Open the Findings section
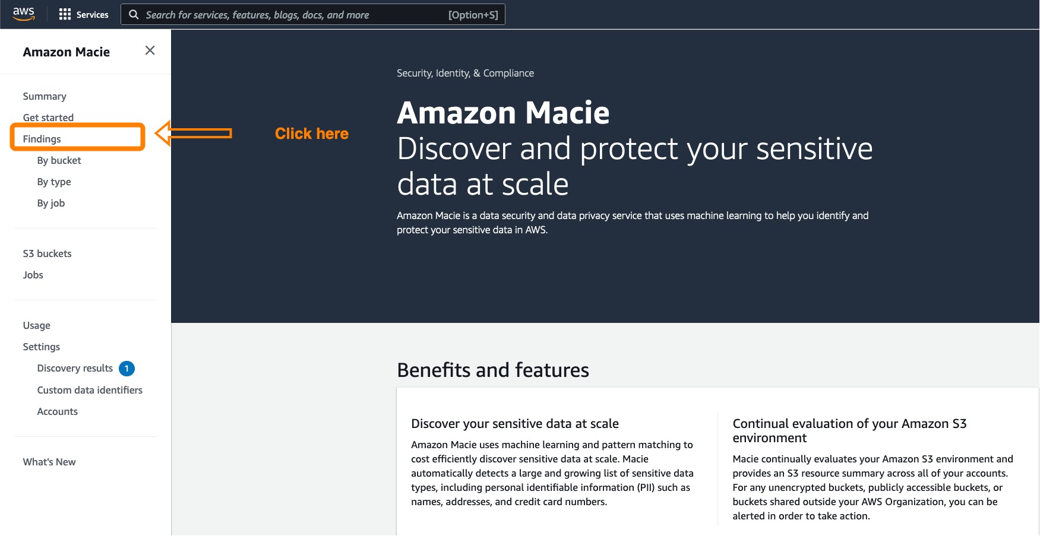This screenshot has height=536, width=1040. pyautogui.click(x=42, y=139)
